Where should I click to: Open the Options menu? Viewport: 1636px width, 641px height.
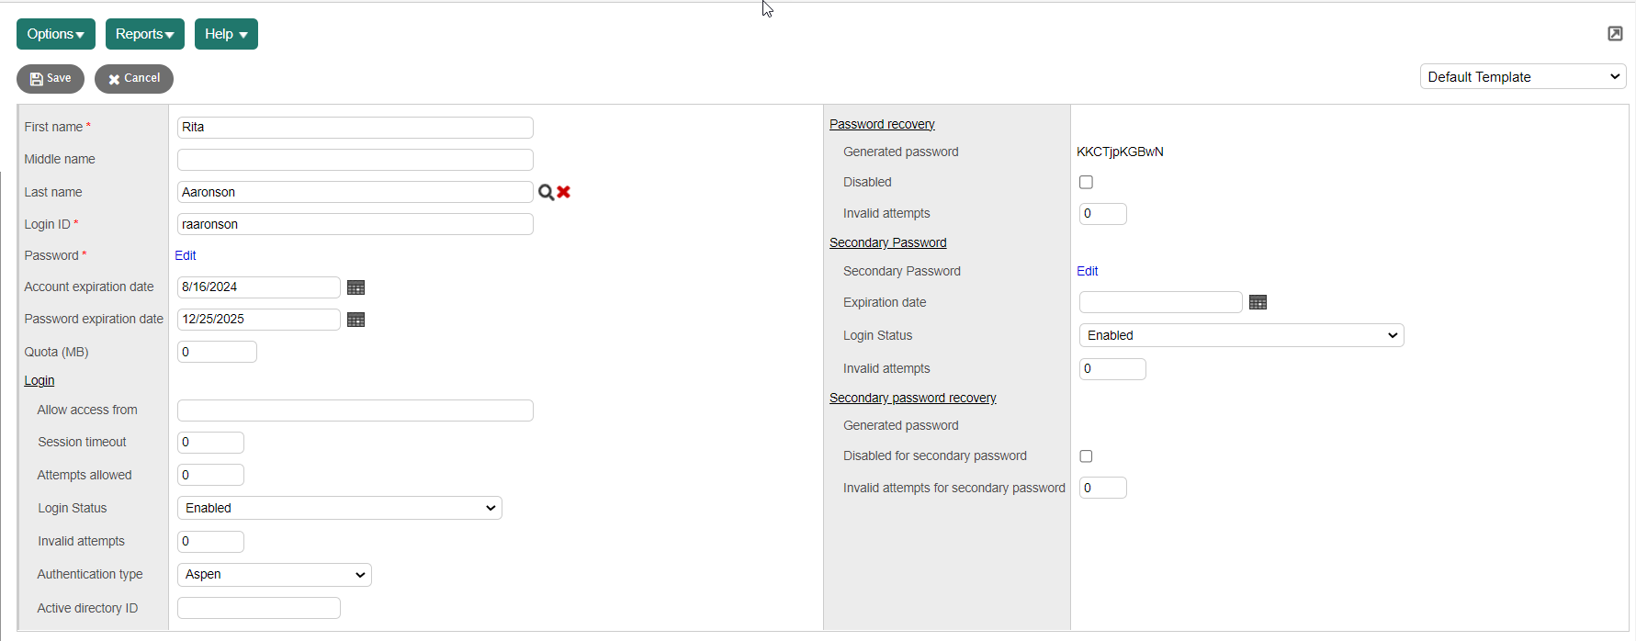coord(56,34)
